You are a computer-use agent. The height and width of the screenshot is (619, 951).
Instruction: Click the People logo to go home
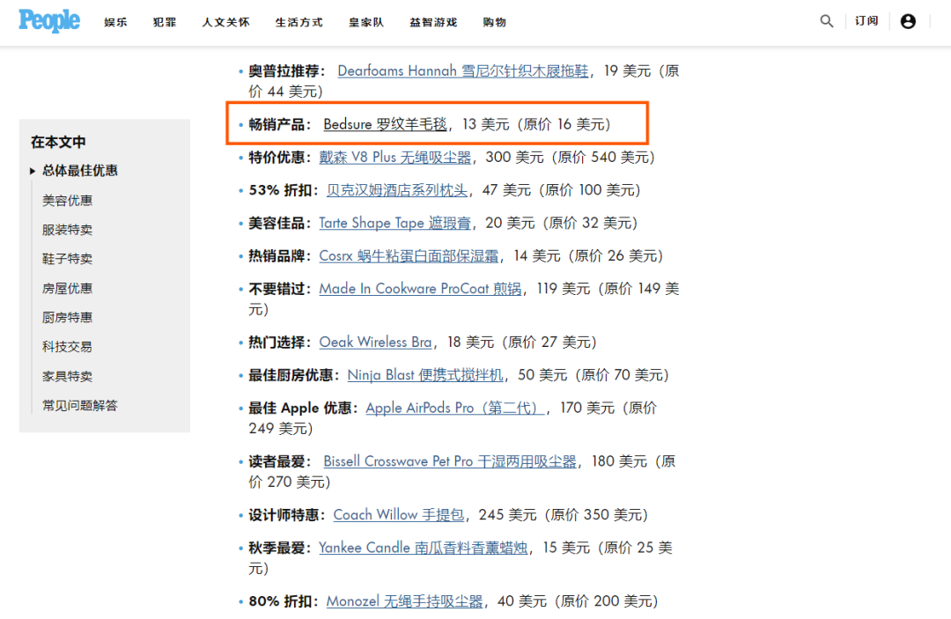point(48,21)
